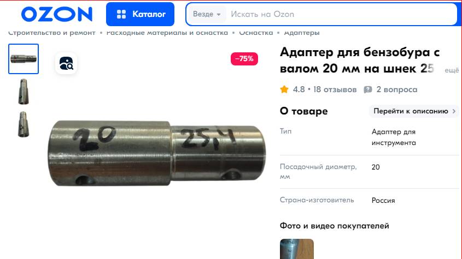Open the Каталог menu button
The image size is (462, 259).
(141, 14)
